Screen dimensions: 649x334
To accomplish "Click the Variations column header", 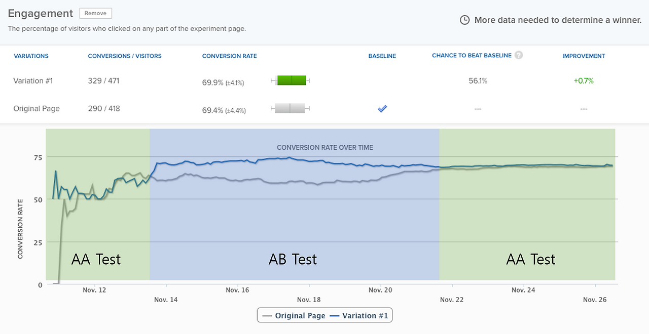I will coord(31,56).
